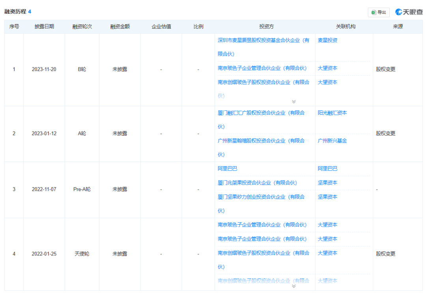Screen dimensions: 426x298
Task: Click the 关联机构 column header
Action: click(x=345, y=26)
